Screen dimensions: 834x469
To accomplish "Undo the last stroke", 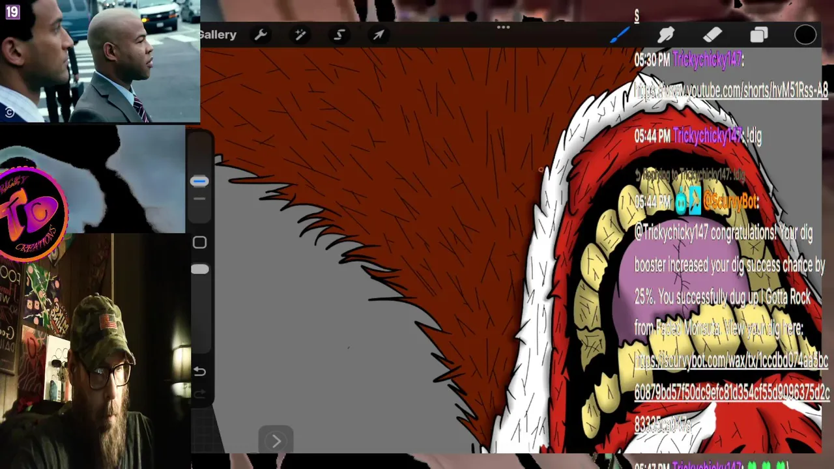I will tap(200, 371).
